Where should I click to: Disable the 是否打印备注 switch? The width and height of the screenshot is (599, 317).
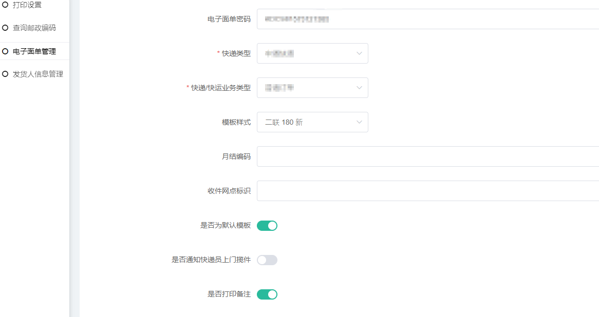(267, 294)
